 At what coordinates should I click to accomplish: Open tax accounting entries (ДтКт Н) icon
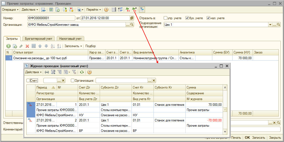coord(134,10)
